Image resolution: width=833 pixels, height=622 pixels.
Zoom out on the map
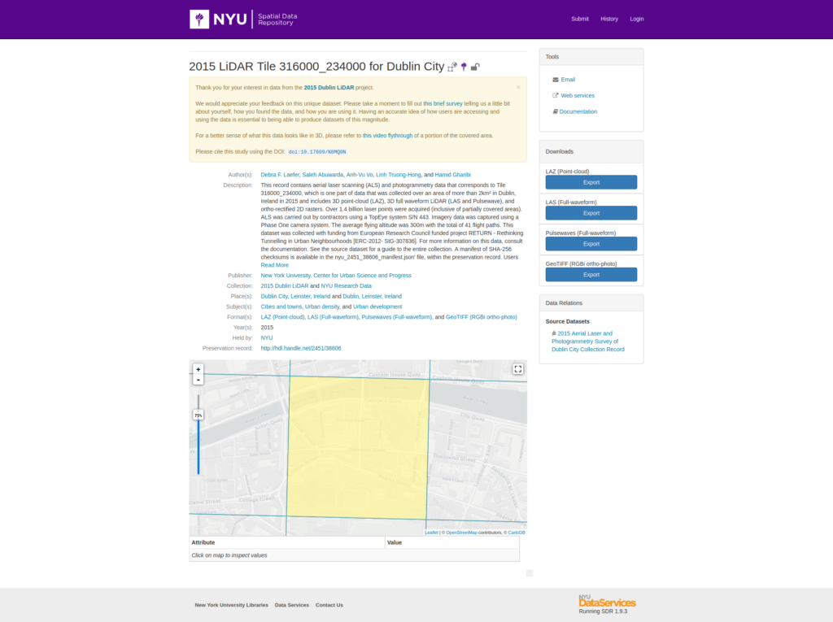pos(198,380)
